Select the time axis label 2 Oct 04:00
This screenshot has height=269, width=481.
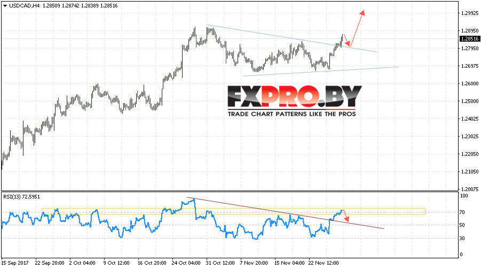(x=82, y=263)
